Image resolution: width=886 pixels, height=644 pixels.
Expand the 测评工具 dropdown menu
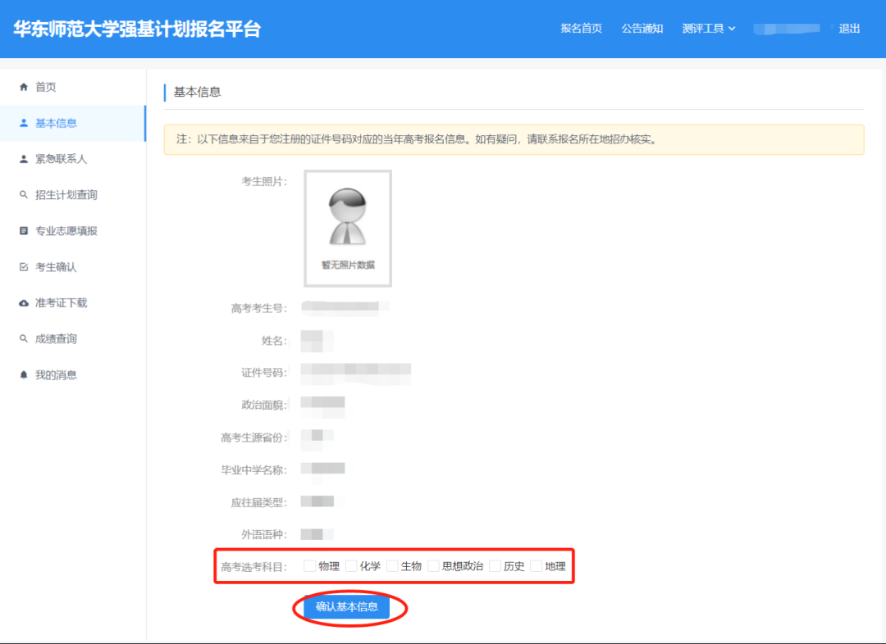(x=709, y=29)
